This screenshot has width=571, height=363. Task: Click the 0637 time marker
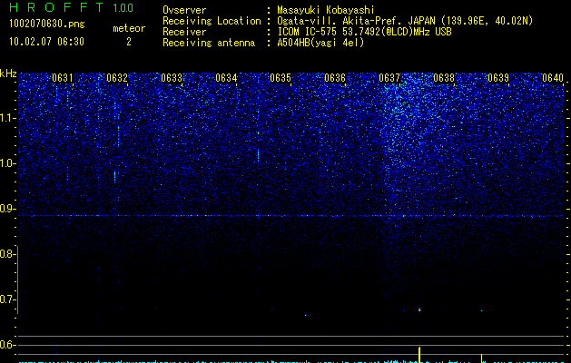coord(389,78)
